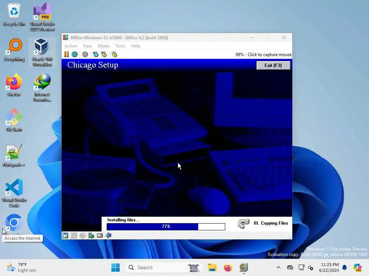
Task: Open the View menu
Action: (x=87, y=46)
